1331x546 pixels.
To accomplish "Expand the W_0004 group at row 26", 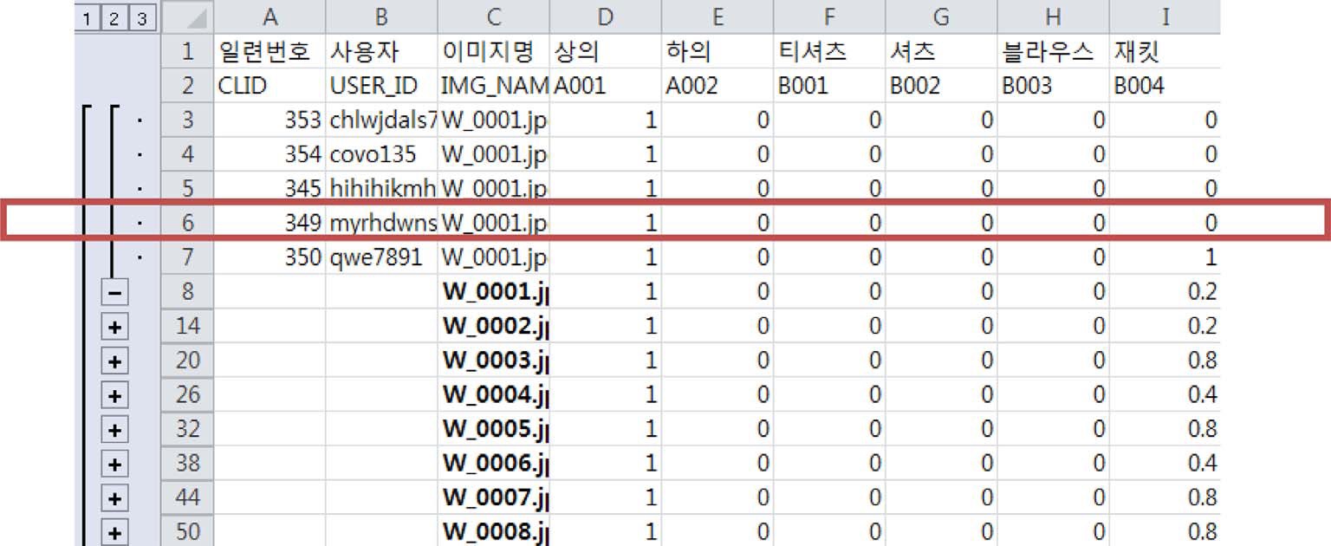I will click(114, 396).
